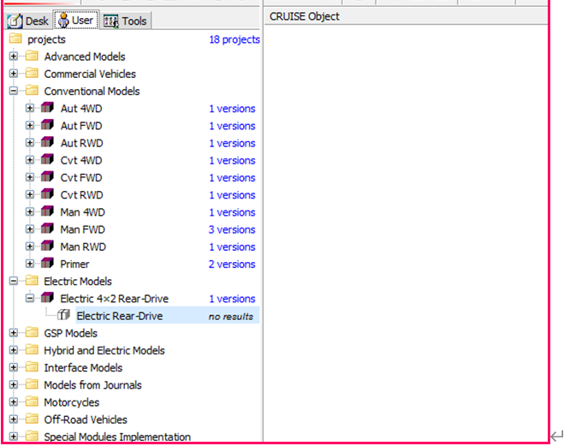Click the Electric Models folder icon
This screenshot has height=446, width=564.
click(32, 281)
